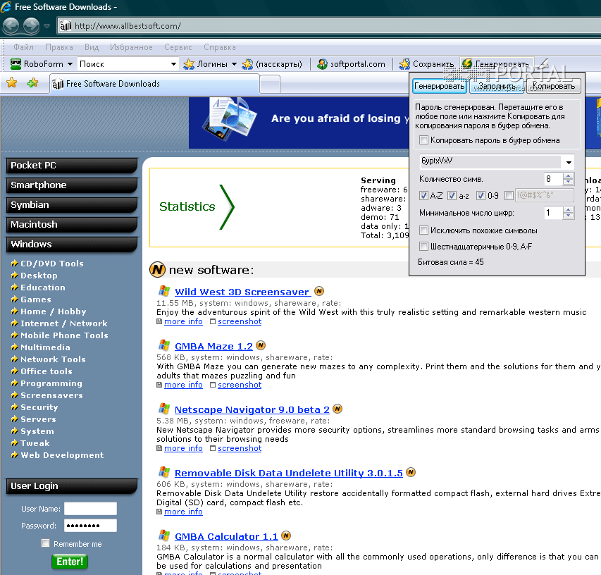Open the Поиск search dropdown arrow
This screenshot has height=575, width=601.
coord(173,64)
